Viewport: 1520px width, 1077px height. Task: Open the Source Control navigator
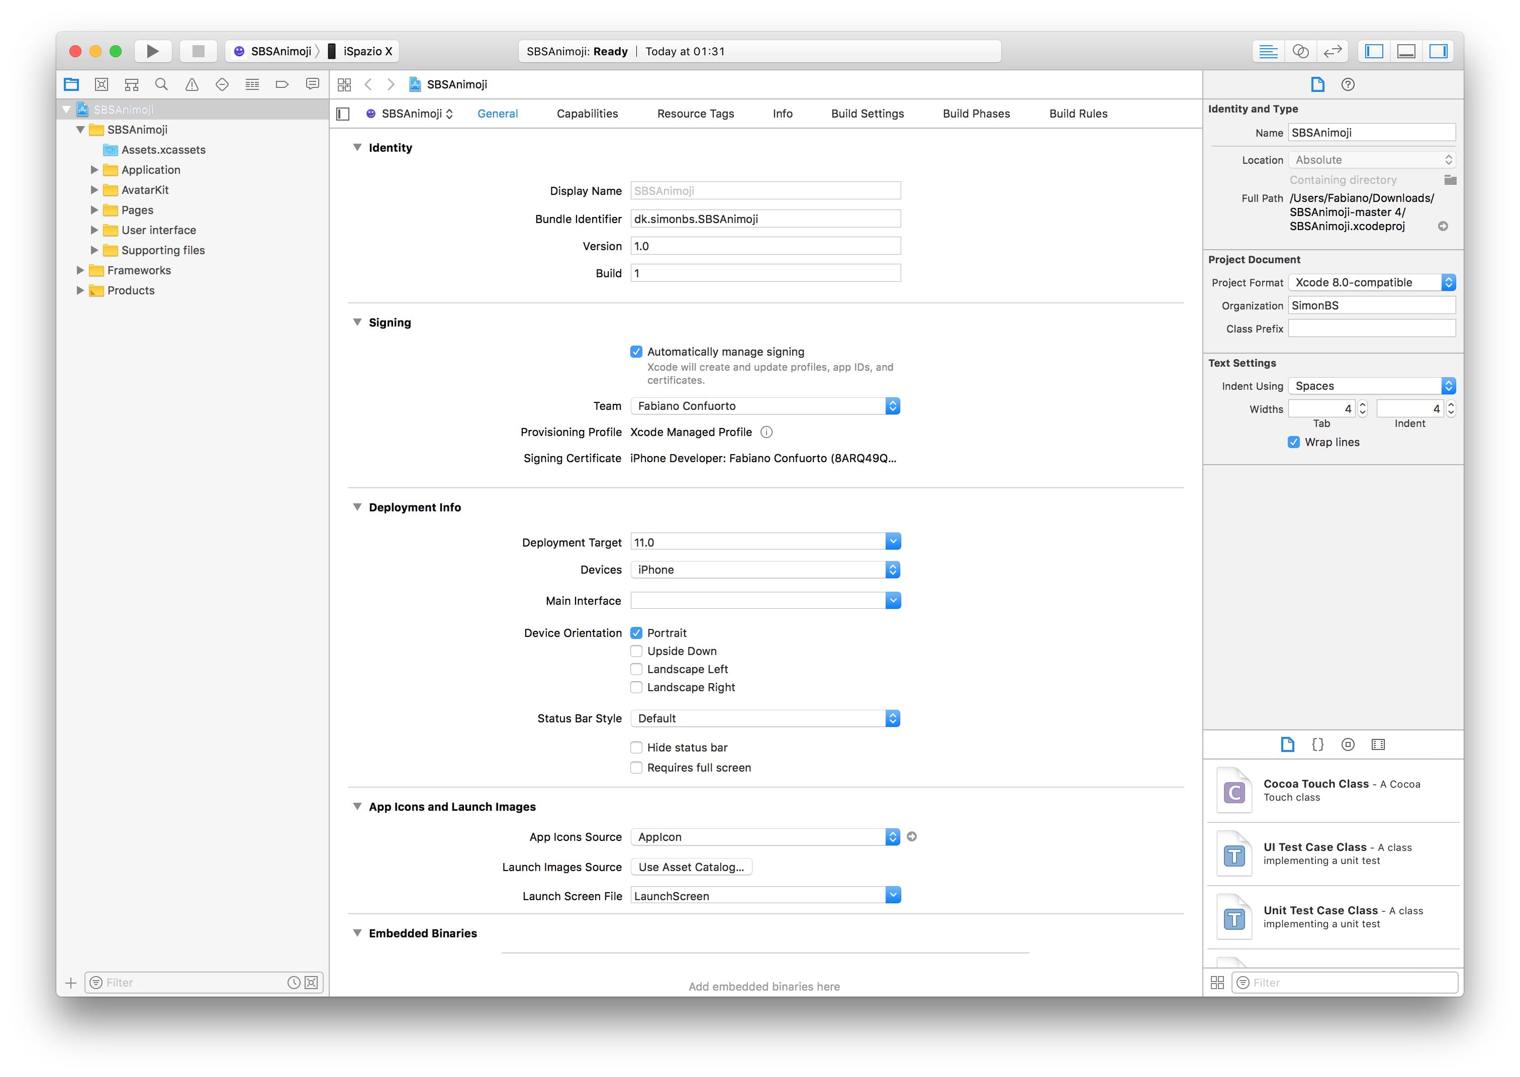(x=102, y=84)
